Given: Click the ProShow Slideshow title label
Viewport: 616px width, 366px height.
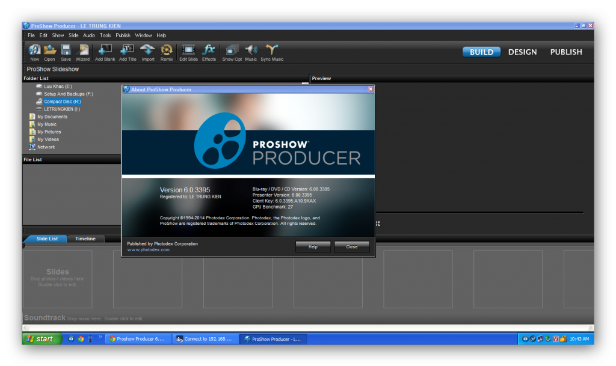Looking at the screenshot, I should (53, 69).
